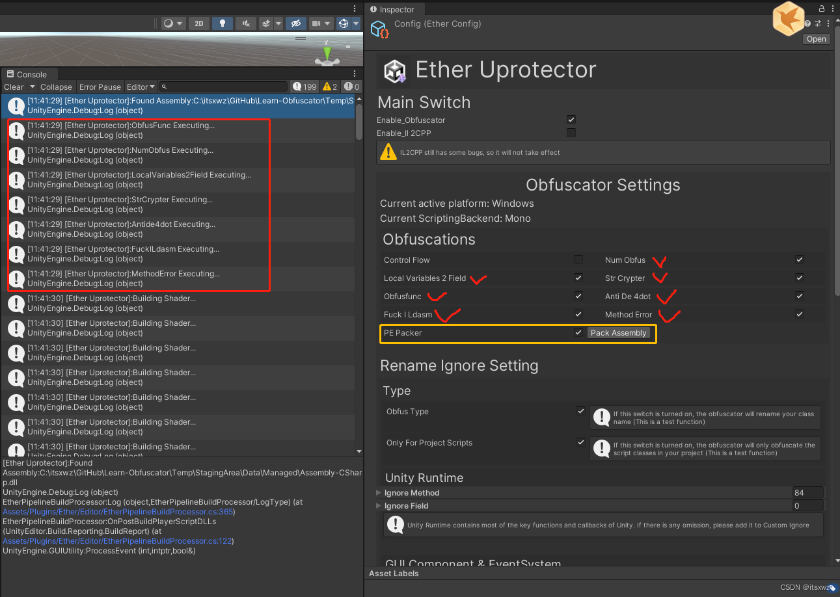Viewport: 840px width, 597px height.
Task: Open the scene view three-dot menu
Action: [355, 8]
